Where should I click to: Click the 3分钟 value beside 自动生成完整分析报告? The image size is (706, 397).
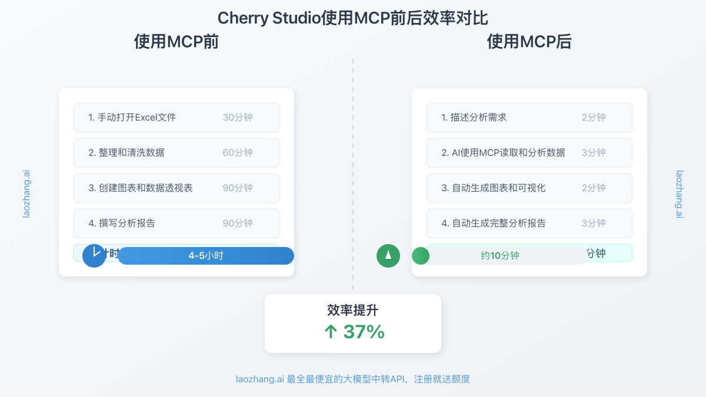(594, 223)
